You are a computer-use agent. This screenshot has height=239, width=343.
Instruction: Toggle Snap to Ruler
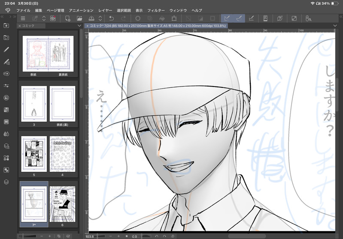[x=227, y=18]
